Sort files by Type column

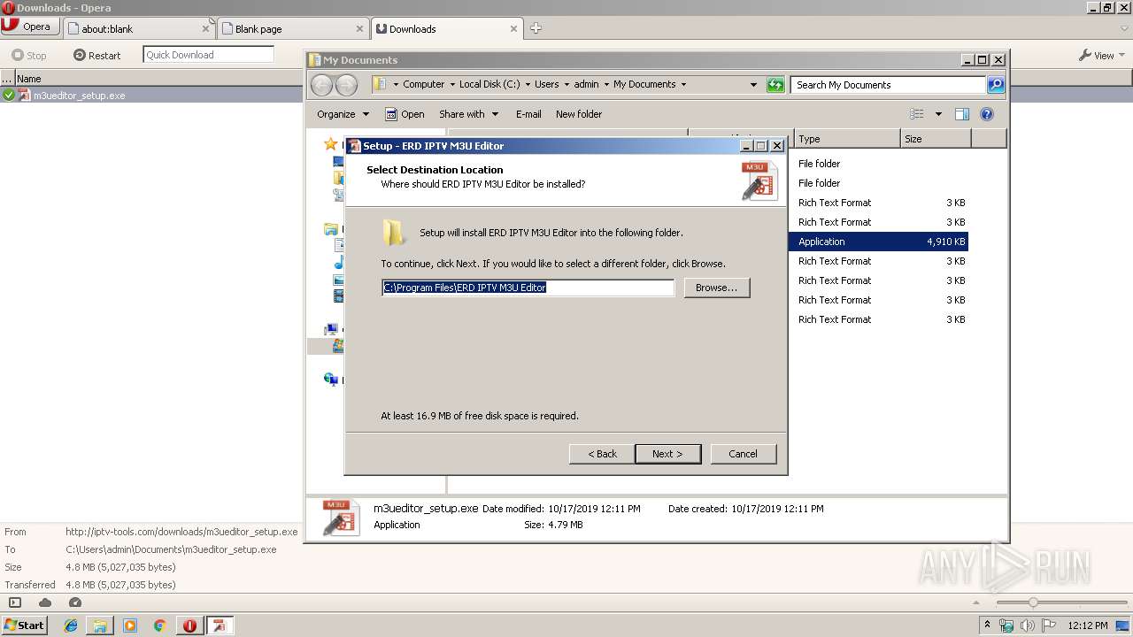click(x=847, y=139)
